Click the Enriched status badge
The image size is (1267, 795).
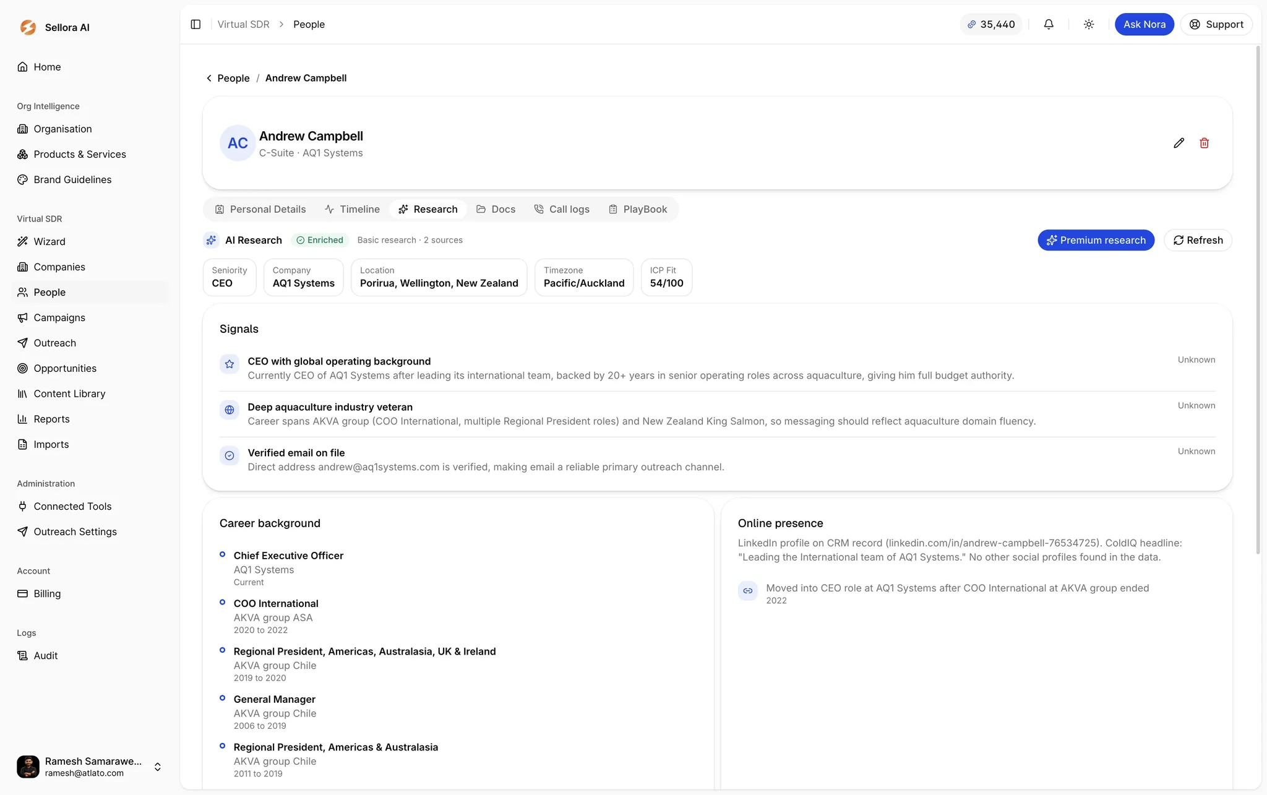click(x=320, y=240)
